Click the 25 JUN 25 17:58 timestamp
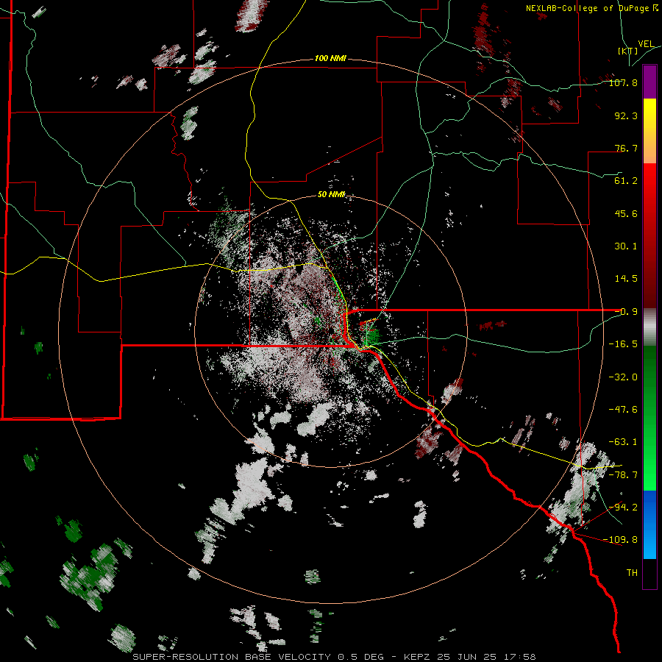This screenshot has height=662, width=662. (487, 657)
